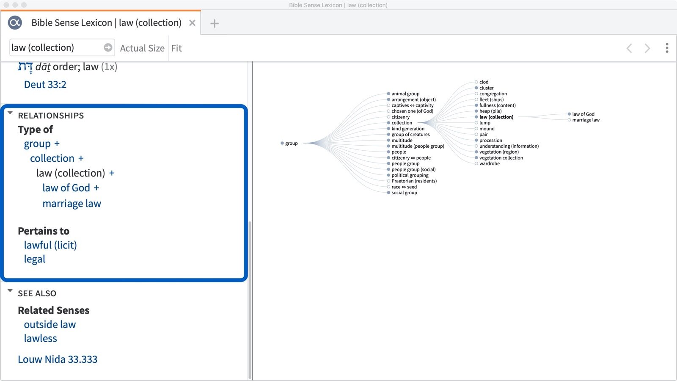
Task: Open the collection sense link
Action: coord(52,158)
